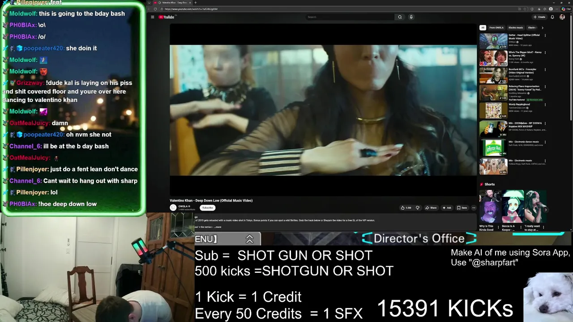Select the Electro music filter chip
The height and width of the screenshot is (322, 573).
coord(515,28)
